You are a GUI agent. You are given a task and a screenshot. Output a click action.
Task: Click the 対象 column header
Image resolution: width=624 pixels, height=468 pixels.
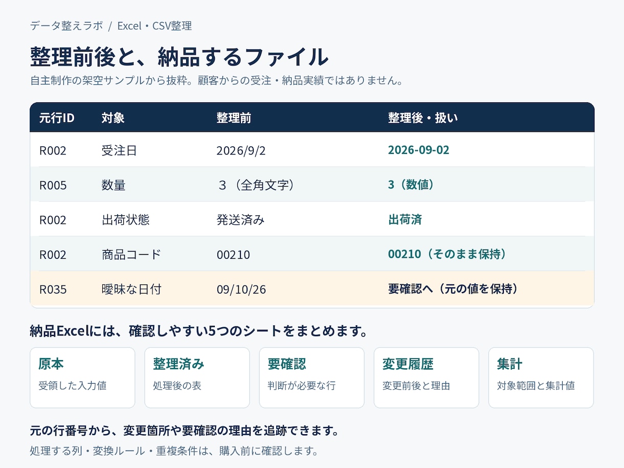click(x=113, y=118)
